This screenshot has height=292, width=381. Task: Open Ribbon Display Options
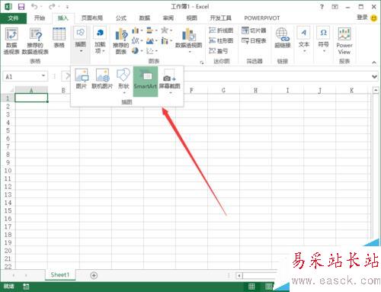tap(335, 7)
